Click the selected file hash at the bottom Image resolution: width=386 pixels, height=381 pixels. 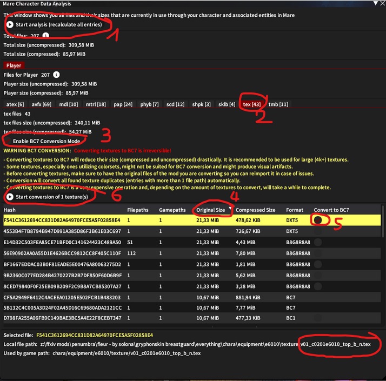point(95,335)
